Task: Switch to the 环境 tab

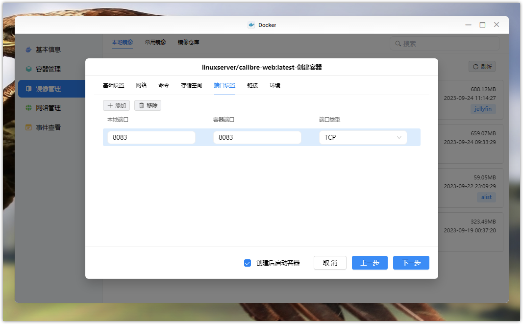Action: pyautogui.click(x=275, y=85)
